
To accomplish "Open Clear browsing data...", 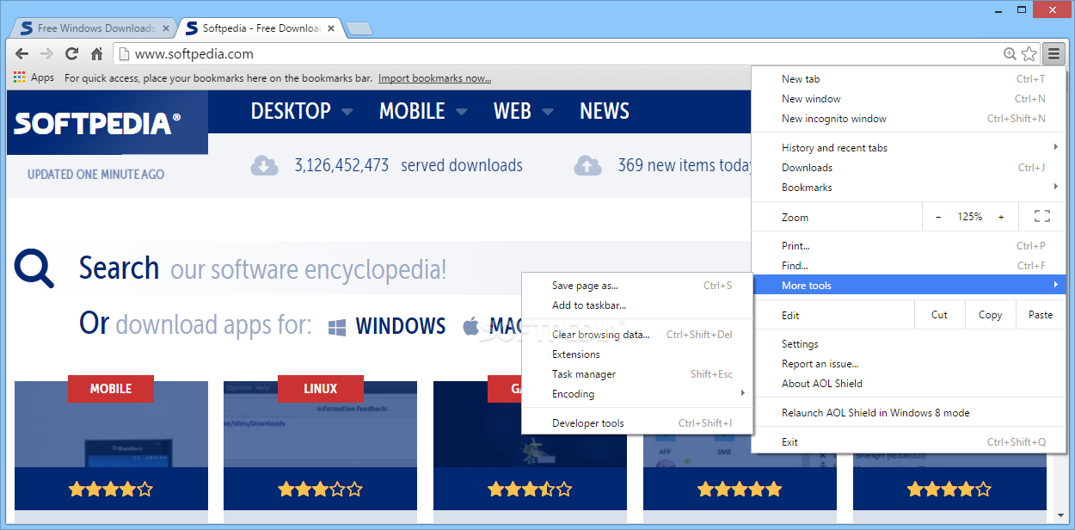I will [636, 335].
